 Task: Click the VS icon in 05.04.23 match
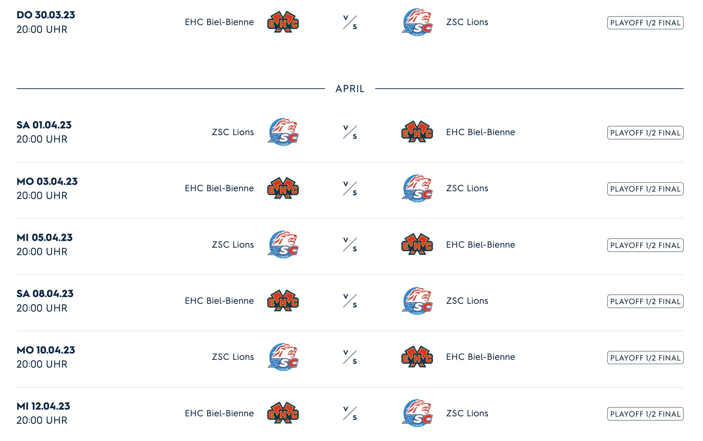[x=350, y=244]
